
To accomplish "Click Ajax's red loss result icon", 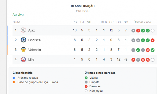I will 138,30.
